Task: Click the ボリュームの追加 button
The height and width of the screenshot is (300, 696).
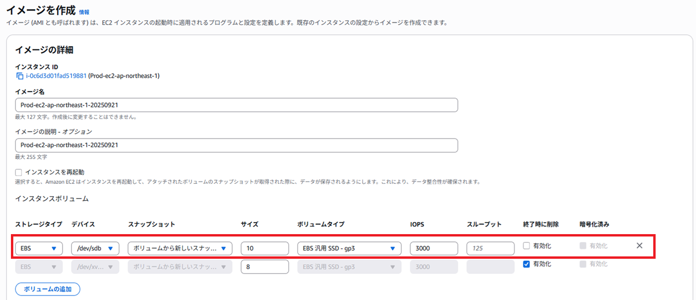Action: tap(48, 289)
